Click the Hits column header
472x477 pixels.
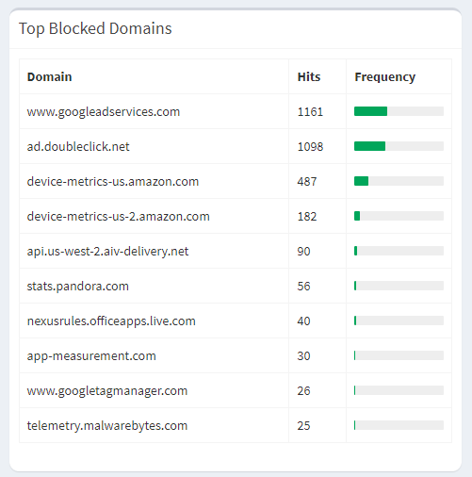pos(309,76)
